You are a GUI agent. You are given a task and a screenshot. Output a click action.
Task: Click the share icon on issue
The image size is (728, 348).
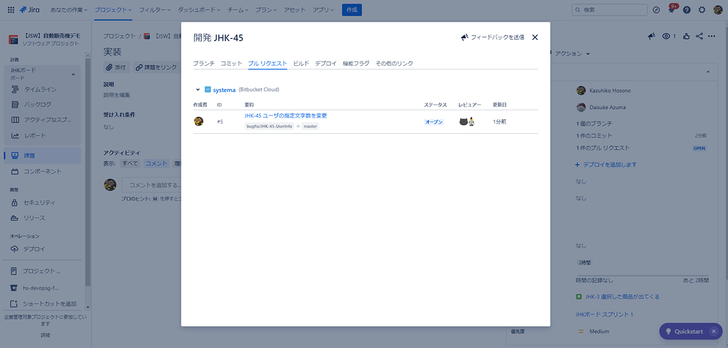click(x=699, y=36)
